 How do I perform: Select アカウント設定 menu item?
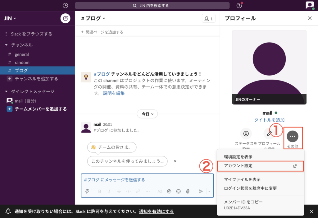click(261, 166)
